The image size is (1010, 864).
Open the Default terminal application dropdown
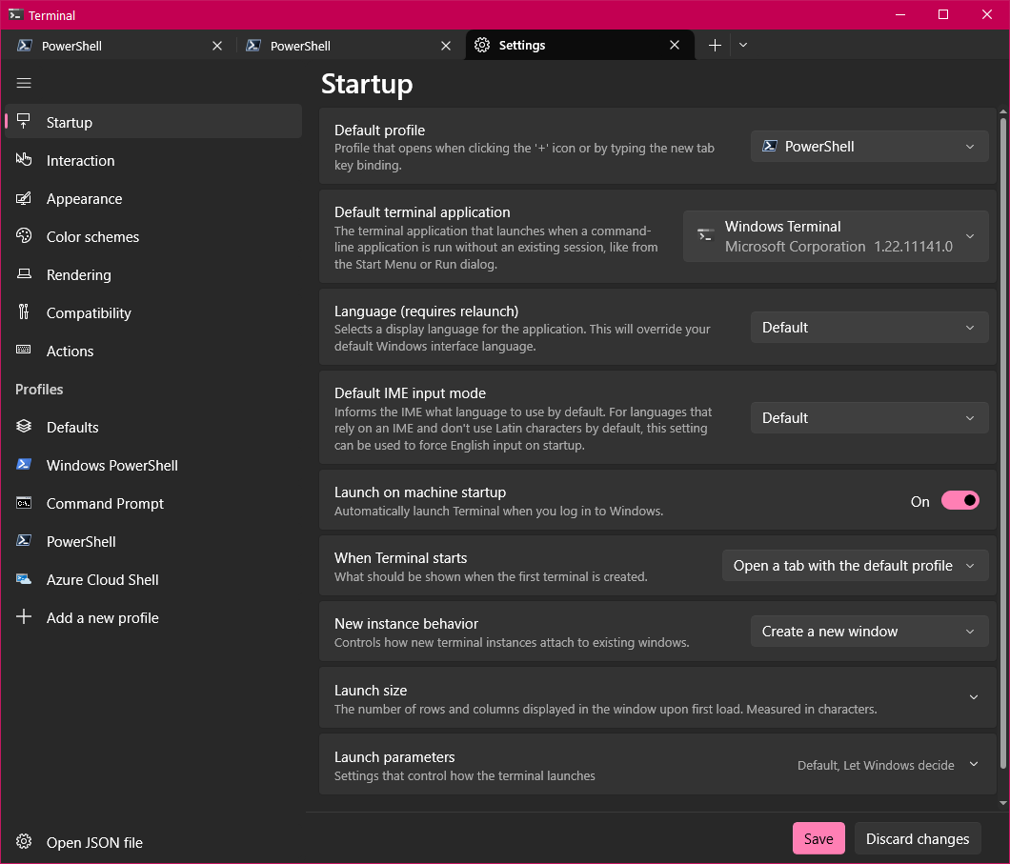836,236
